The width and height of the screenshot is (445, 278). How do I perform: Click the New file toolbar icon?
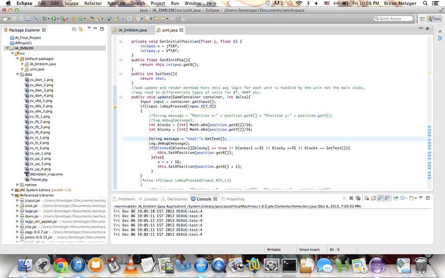[x=5, y=19]
